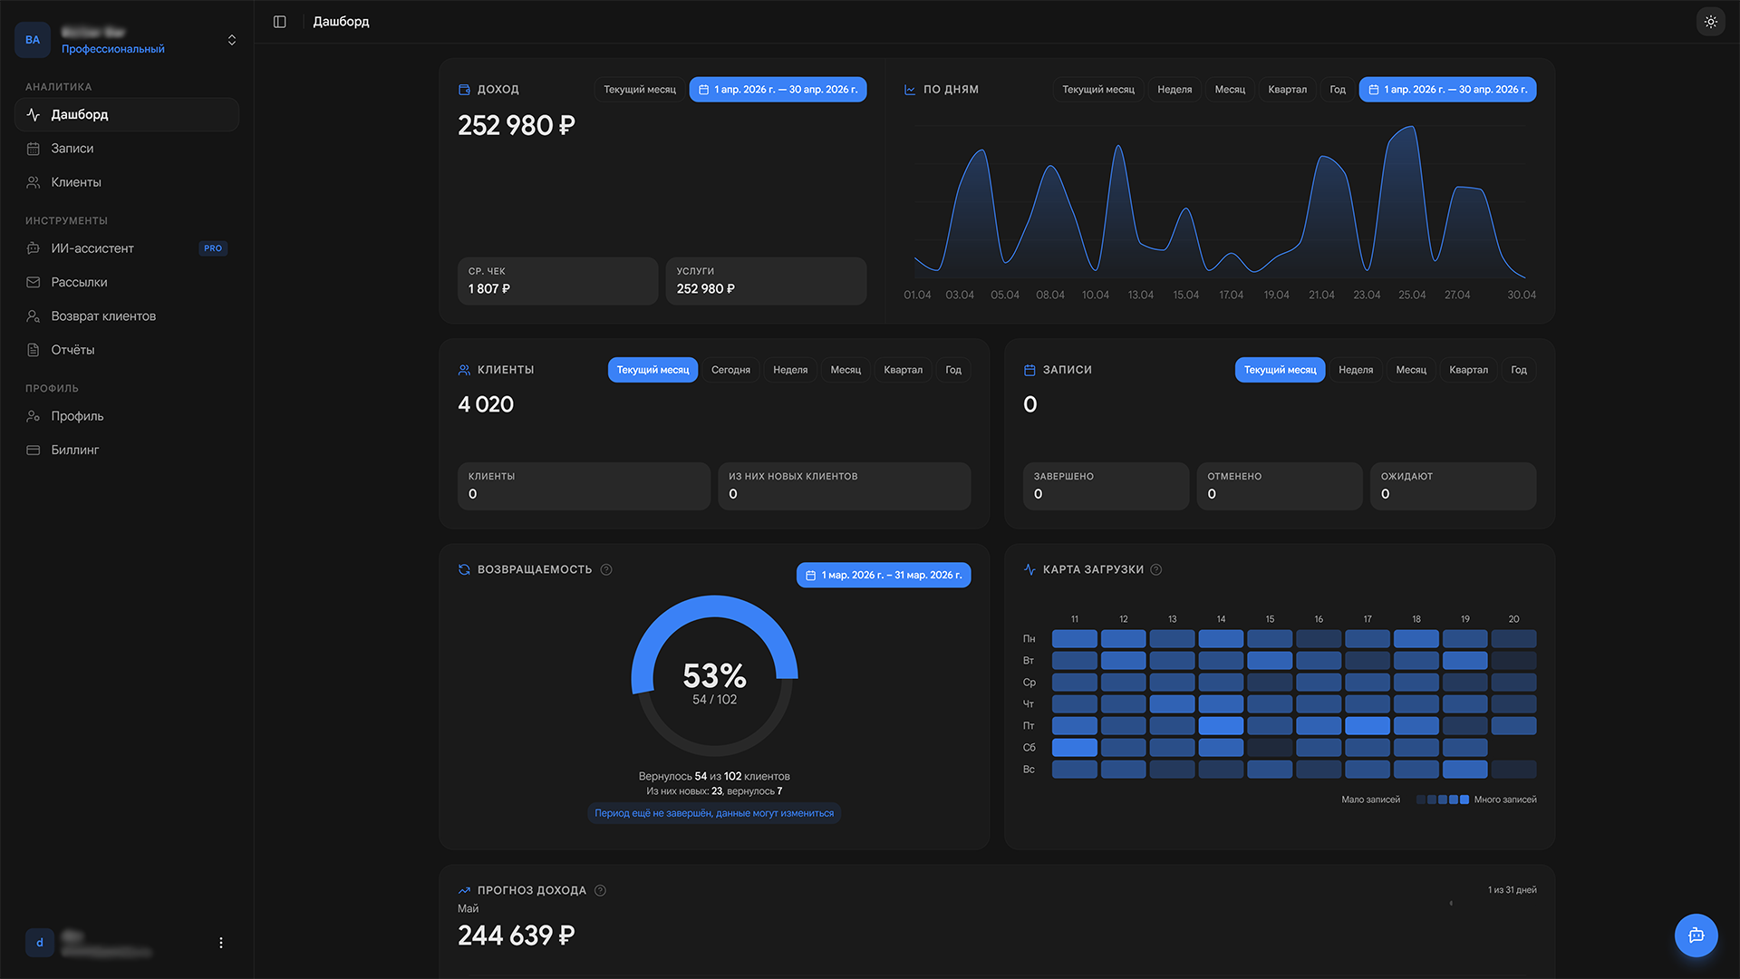Open Возврат клиентов page
The width and height of the screenshot is (1740, 979).
127,316
